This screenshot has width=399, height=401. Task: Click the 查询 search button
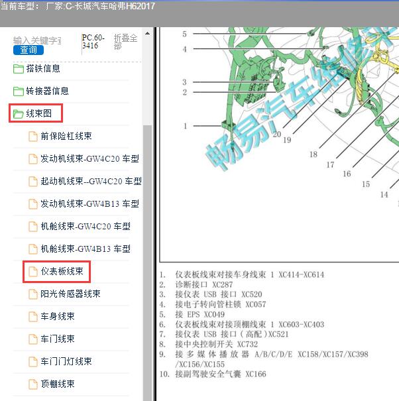coord(28,50)
